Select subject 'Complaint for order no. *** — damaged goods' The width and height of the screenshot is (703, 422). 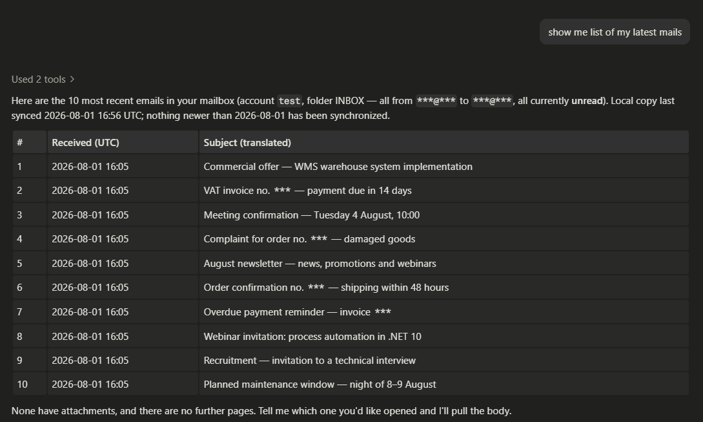(309, 239)
